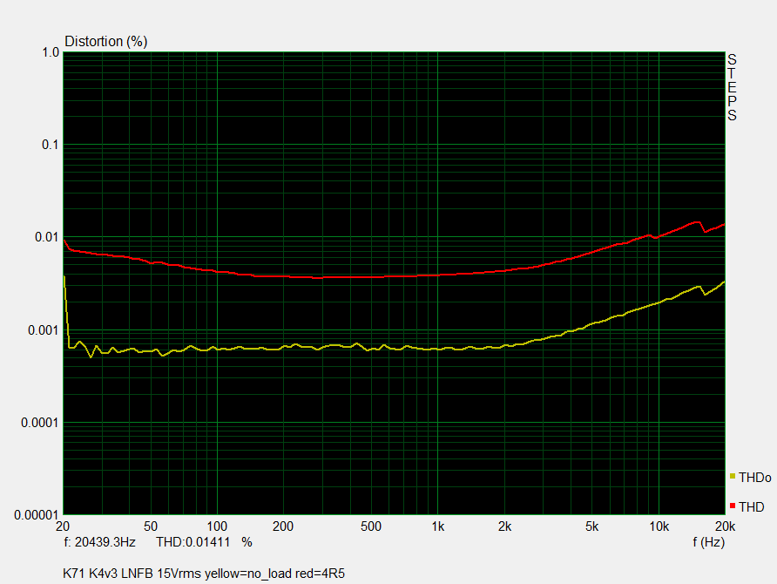
Task: Select the THD legend label at bottom right
Action: pyautogui.click(x=751, y=506)
